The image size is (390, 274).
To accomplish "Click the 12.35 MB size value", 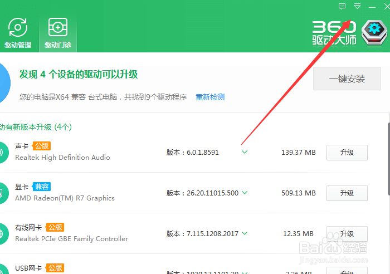I will [x=298, y=234].
